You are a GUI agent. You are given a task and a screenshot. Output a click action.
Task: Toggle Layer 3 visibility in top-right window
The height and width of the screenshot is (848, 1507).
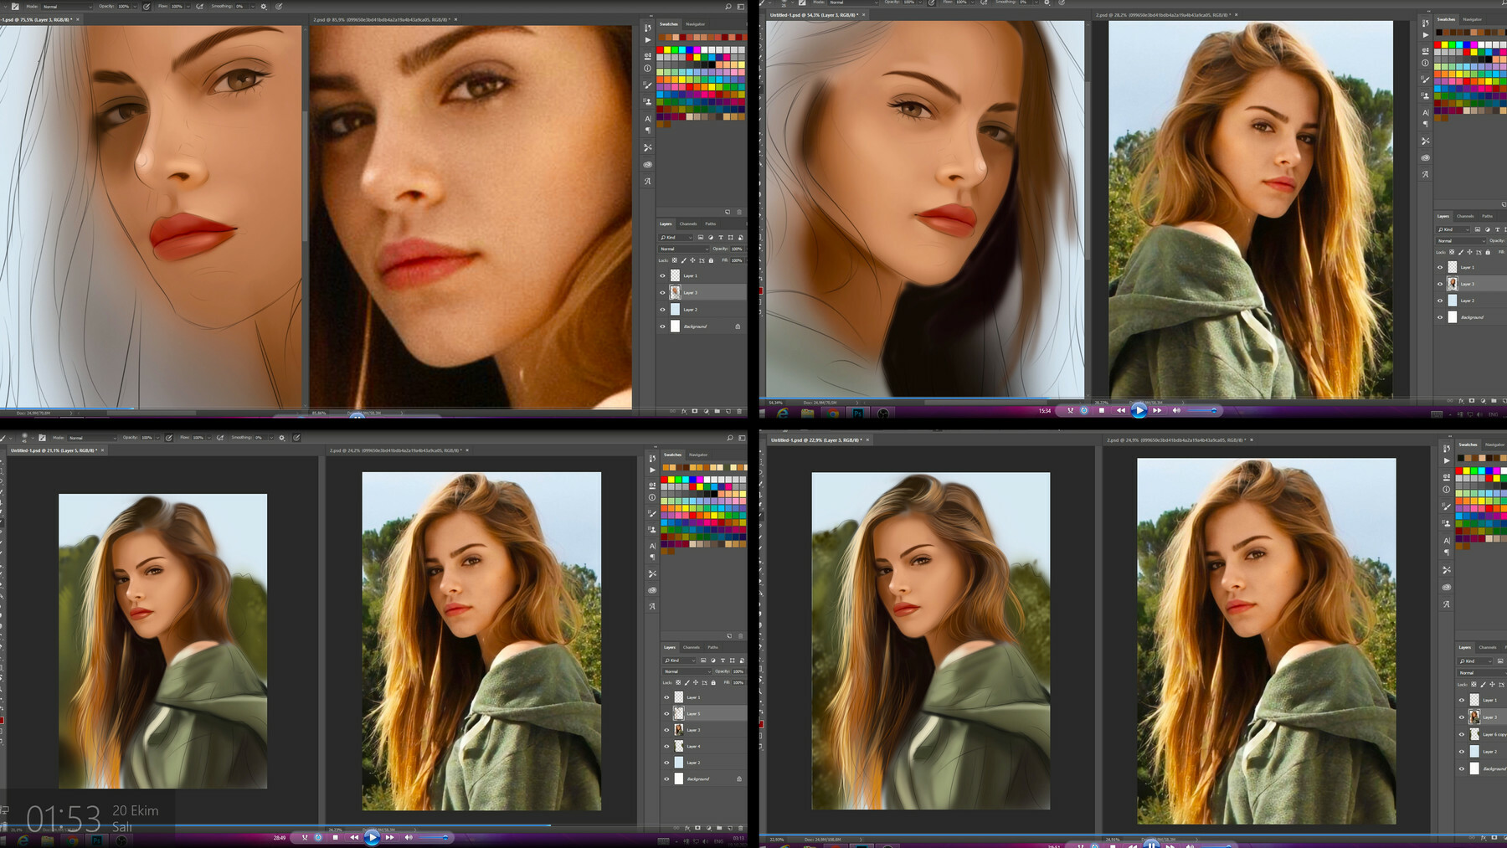1440,284
